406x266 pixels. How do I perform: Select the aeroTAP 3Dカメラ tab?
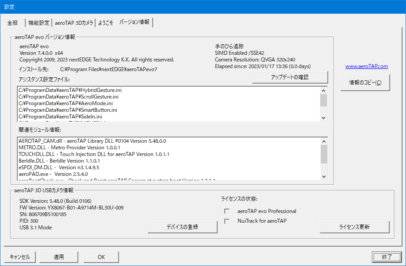coord(74,23)
